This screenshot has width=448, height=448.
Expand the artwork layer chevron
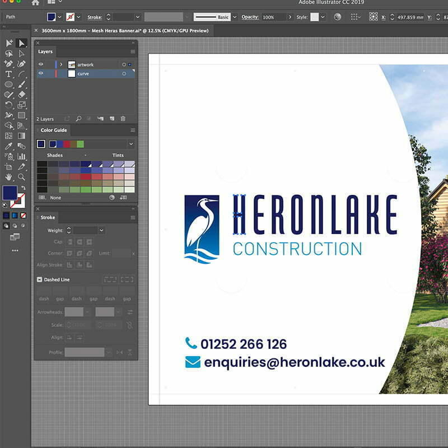pyautogui.click(x=61, y=64)
